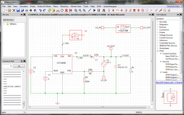Viewport: 184px width, 115px height.
Task: Click the Add Directory button
Action: (9, 20)
